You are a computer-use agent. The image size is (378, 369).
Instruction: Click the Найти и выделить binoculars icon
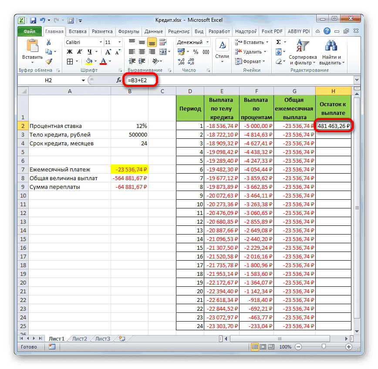tap(331, 45)
